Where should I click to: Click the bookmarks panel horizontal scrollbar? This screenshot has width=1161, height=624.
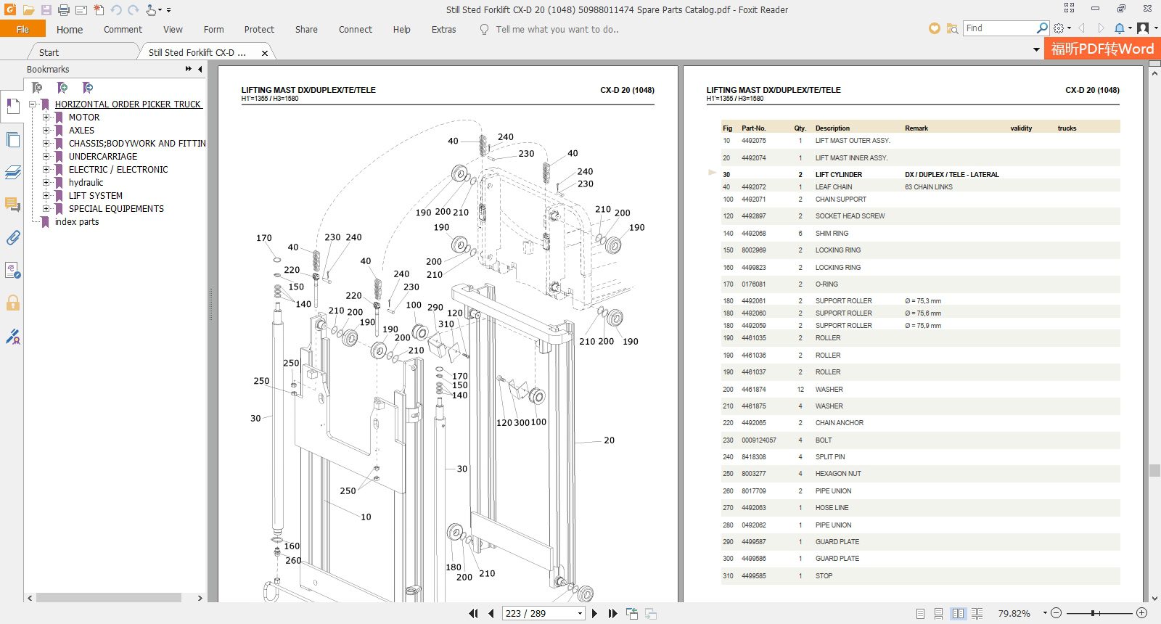[x=109, y=598]
